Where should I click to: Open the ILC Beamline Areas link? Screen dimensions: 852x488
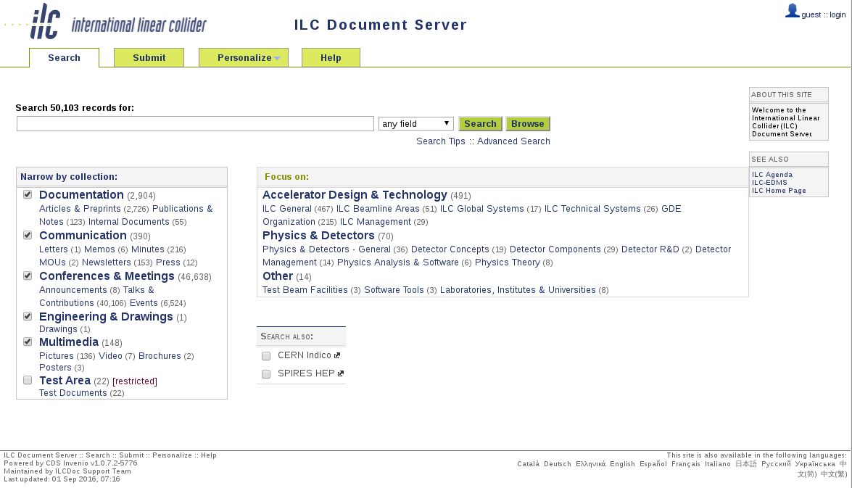(378, 209)
